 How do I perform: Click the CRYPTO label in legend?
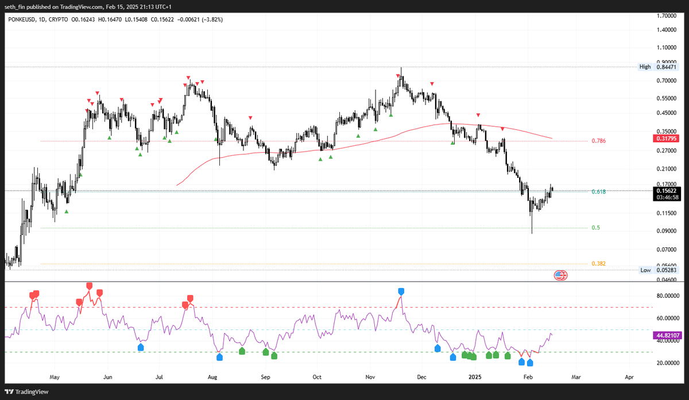tap(59, 20)
